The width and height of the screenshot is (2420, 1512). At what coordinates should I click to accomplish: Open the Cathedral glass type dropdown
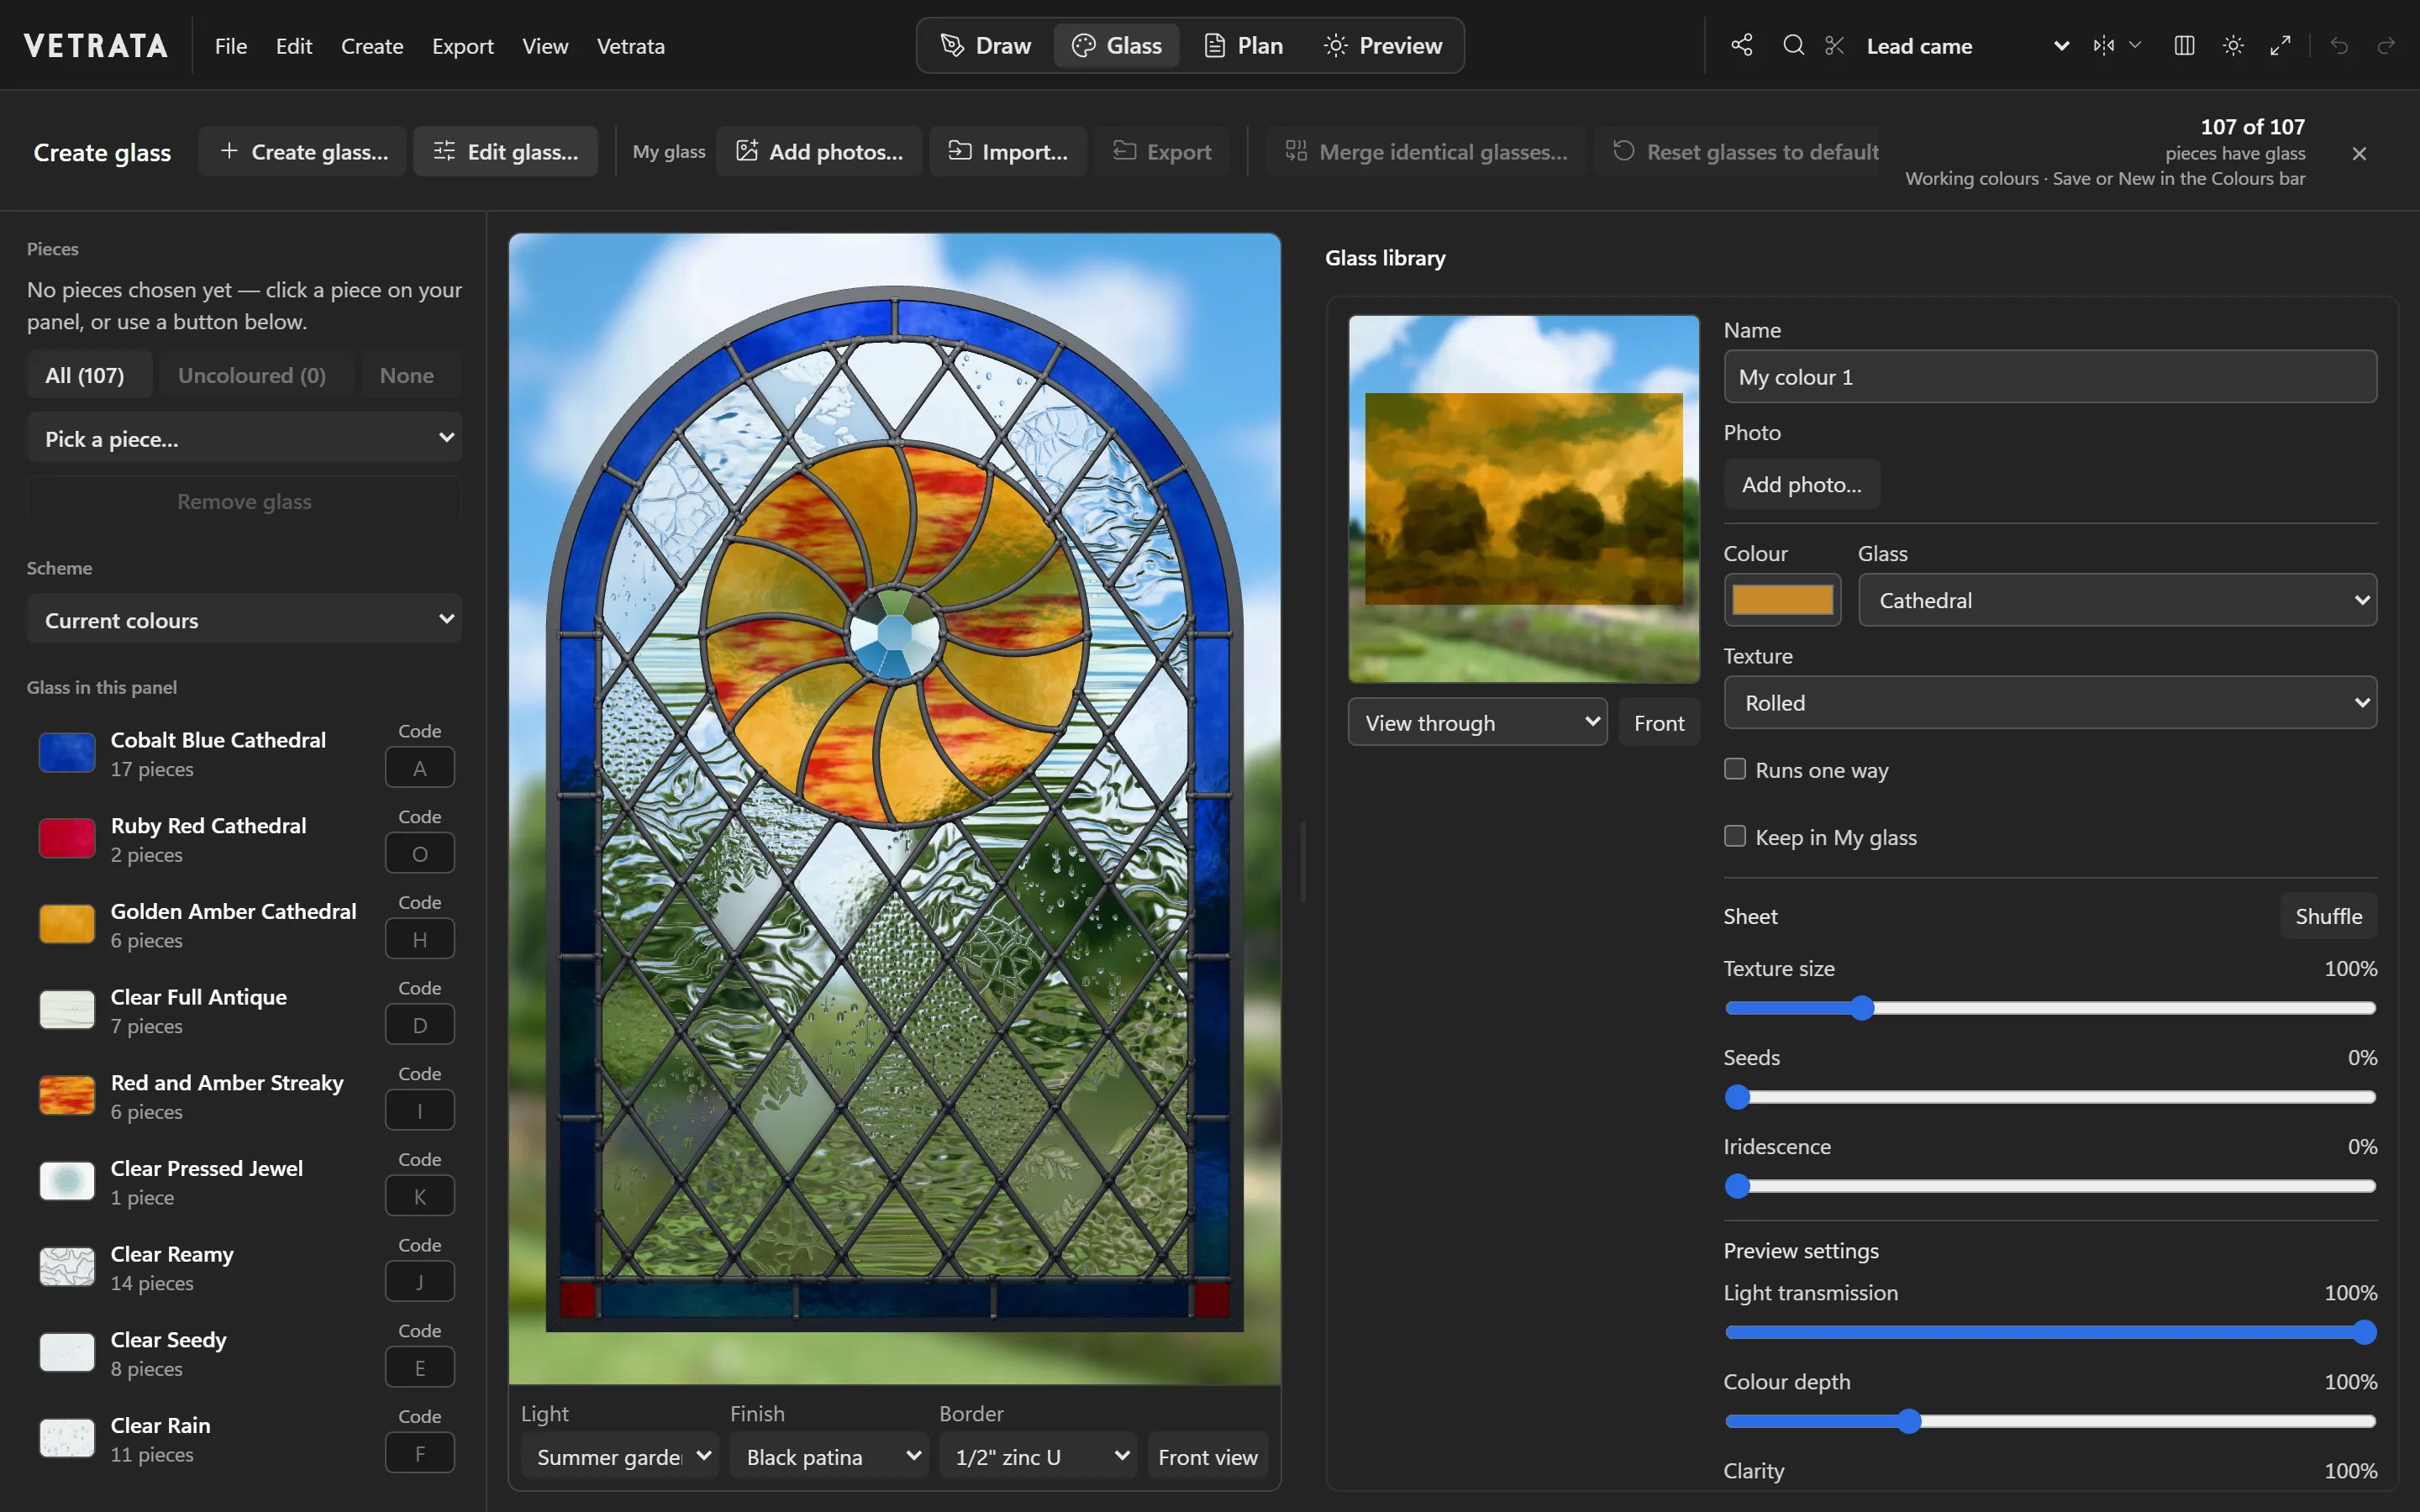point(2117,600)
